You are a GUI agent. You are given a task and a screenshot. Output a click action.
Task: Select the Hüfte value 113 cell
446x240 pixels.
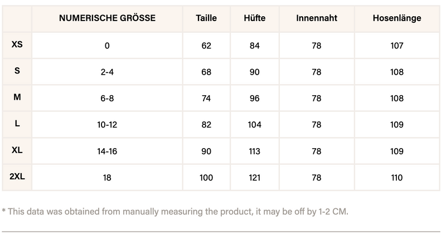click(x=254, y=151)
